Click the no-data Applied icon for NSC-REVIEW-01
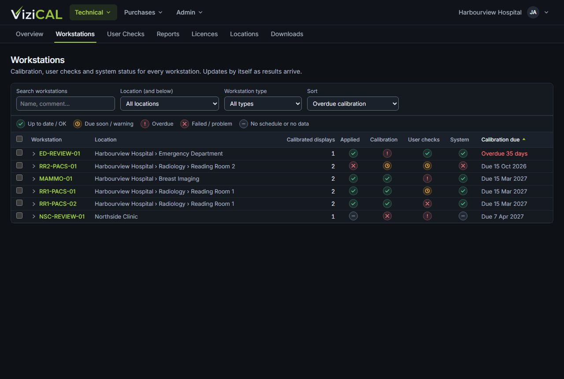The height and width of the screenshot is (379, 564). coord(353,216)
